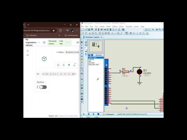
Task: Select the 2D box graphics tool
Action: [x=82, y=85]
